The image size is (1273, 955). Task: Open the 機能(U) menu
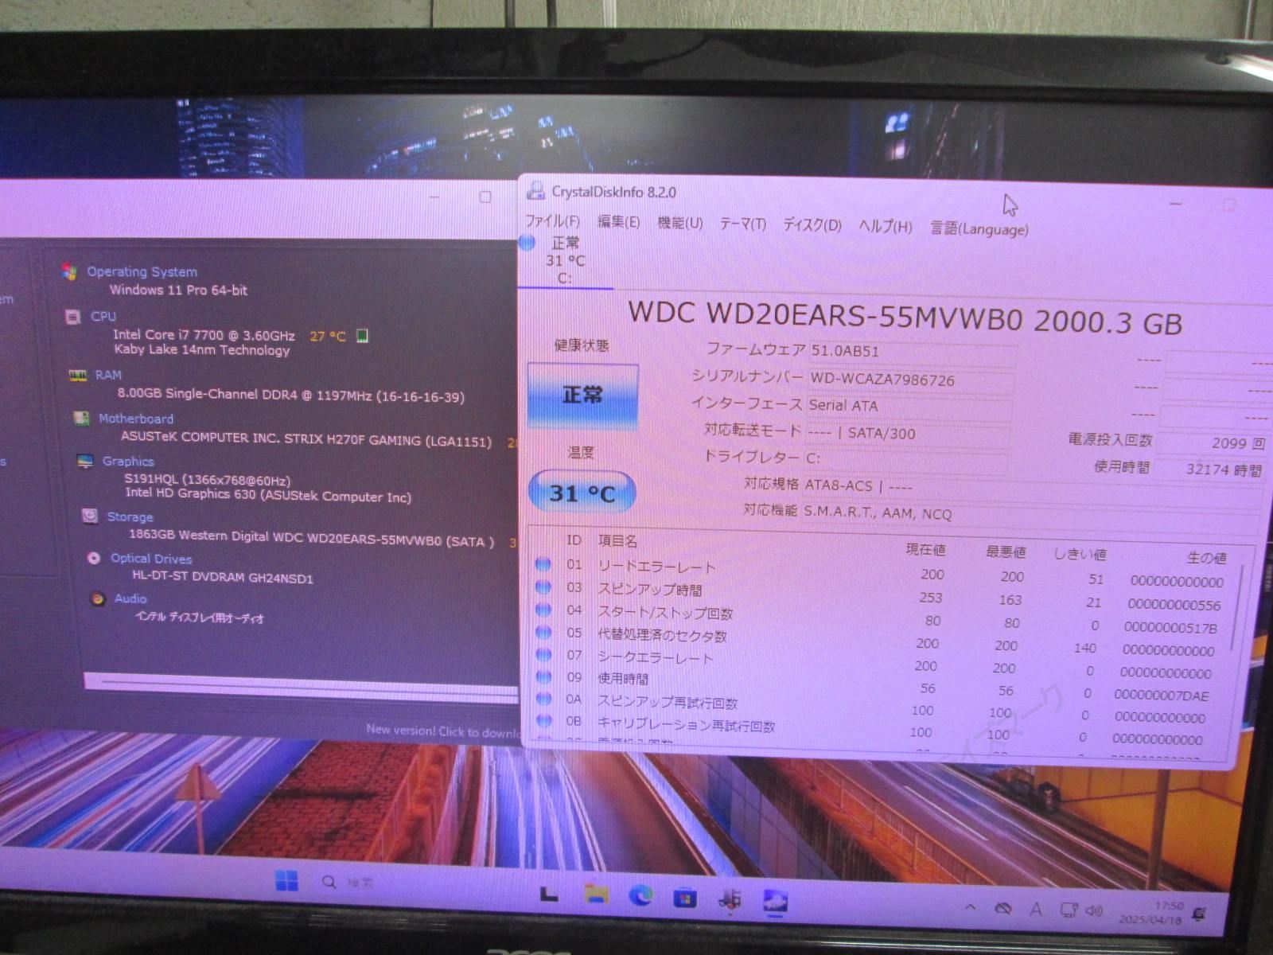click(x=679, y=223)
